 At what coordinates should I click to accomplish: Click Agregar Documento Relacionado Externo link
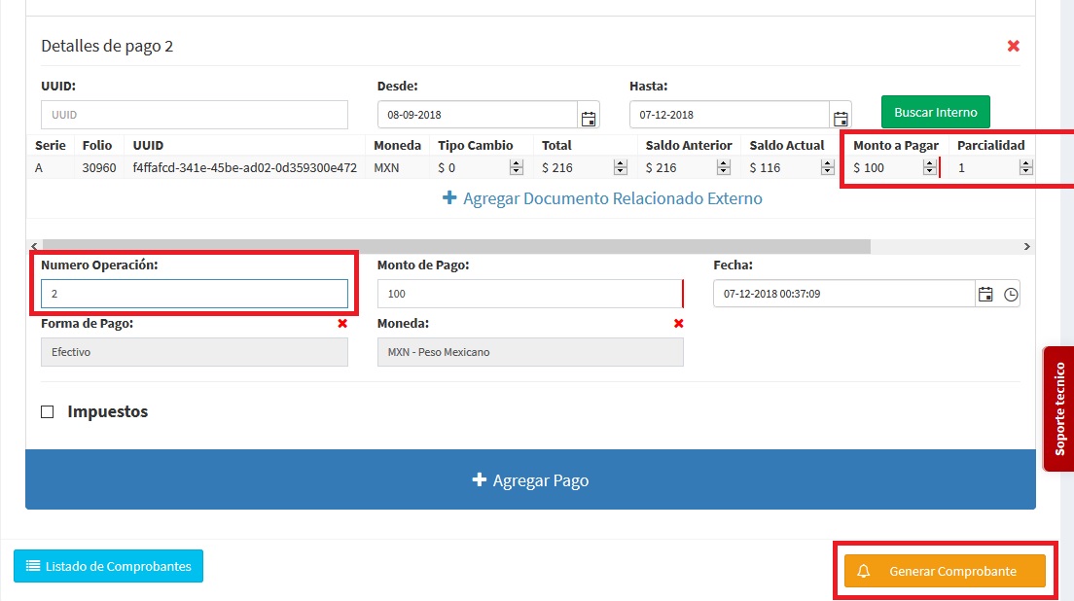(x=602, y=198)
